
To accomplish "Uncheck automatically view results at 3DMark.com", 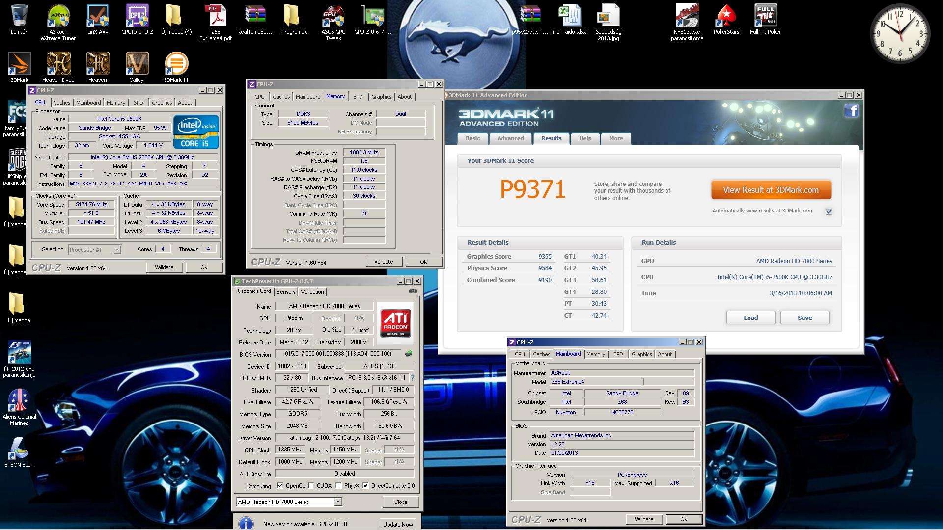I will (x=829, y=212).
